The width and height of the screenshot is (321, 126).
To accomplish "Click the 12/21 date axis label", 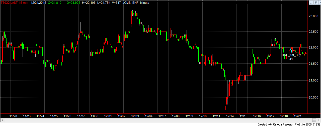I will point(298,116).
